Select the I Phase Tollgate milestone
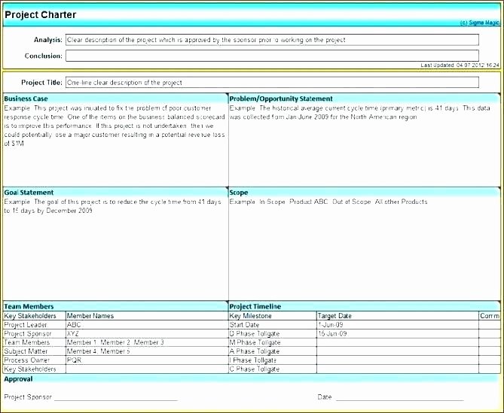The image size is (504, 413). pos(273,360)
